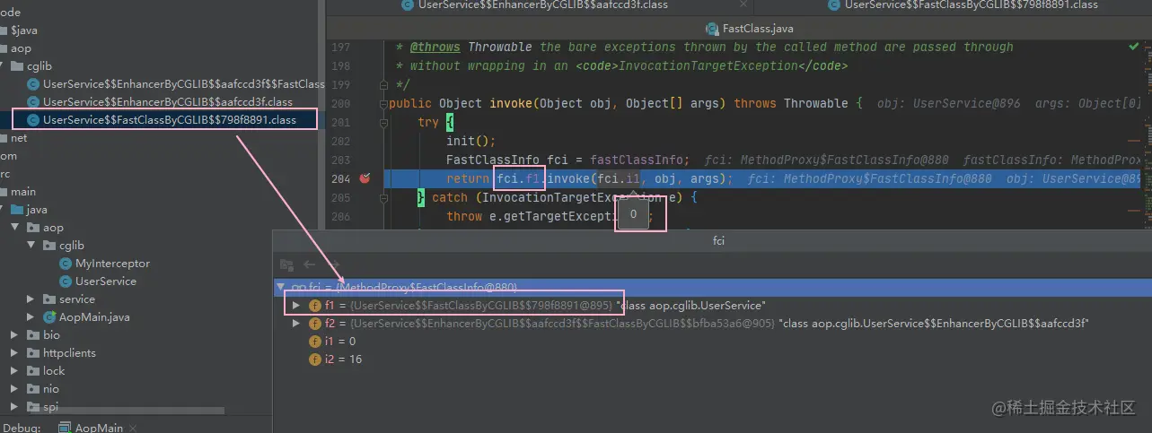1152x433 pixels.
Task: Click the fold marker on line 199
Action: pyautogui.click(x=384, y=85)
